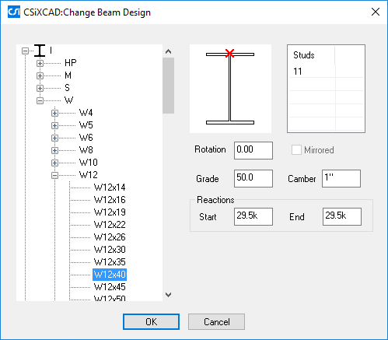Click the Cancel button
This screenshot has height=340, width=388.
[x=216, y=322]
